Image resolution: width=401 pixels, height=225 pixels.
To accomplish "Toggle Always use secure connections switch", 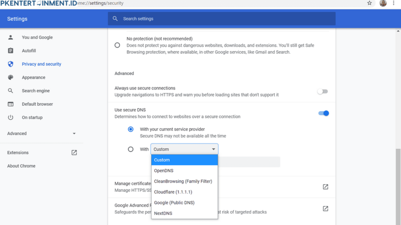I will click(x=323, y=91).
